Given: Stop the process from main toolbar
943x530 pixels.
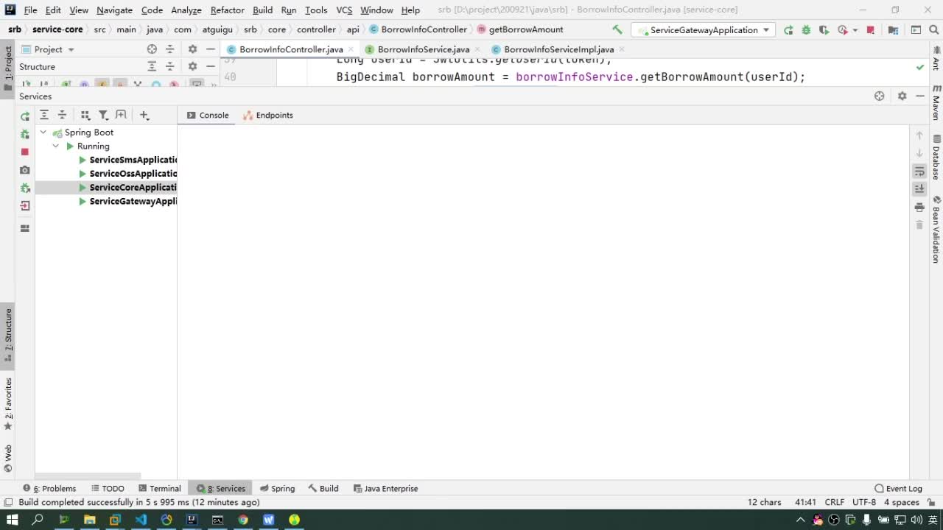Looking at the screenshot, I should click(871, 30).
